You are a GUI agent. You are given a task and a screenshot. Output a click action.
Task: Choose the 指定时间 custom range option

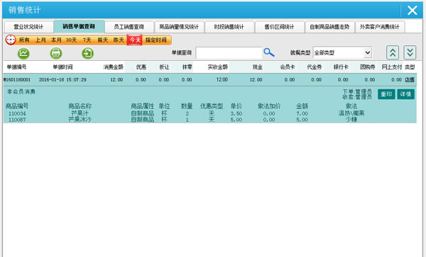coord(156,40)
